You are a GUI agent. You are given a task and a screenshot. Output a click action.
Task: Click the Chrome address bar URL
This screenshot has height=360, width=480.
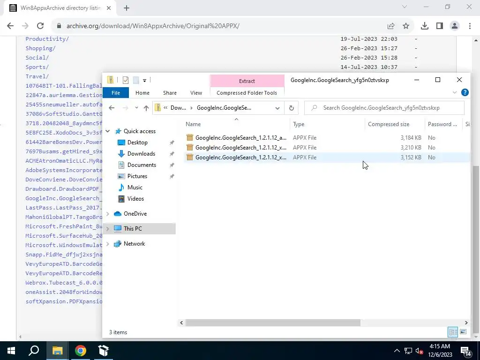[153, 26]
